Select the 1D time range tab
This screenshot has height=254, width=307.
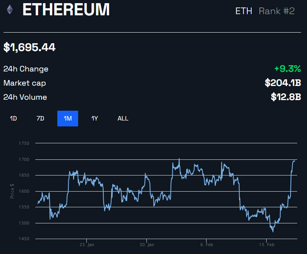(13, 119)
